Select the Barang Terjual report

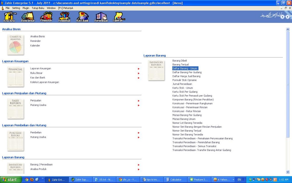coord(181,64)
